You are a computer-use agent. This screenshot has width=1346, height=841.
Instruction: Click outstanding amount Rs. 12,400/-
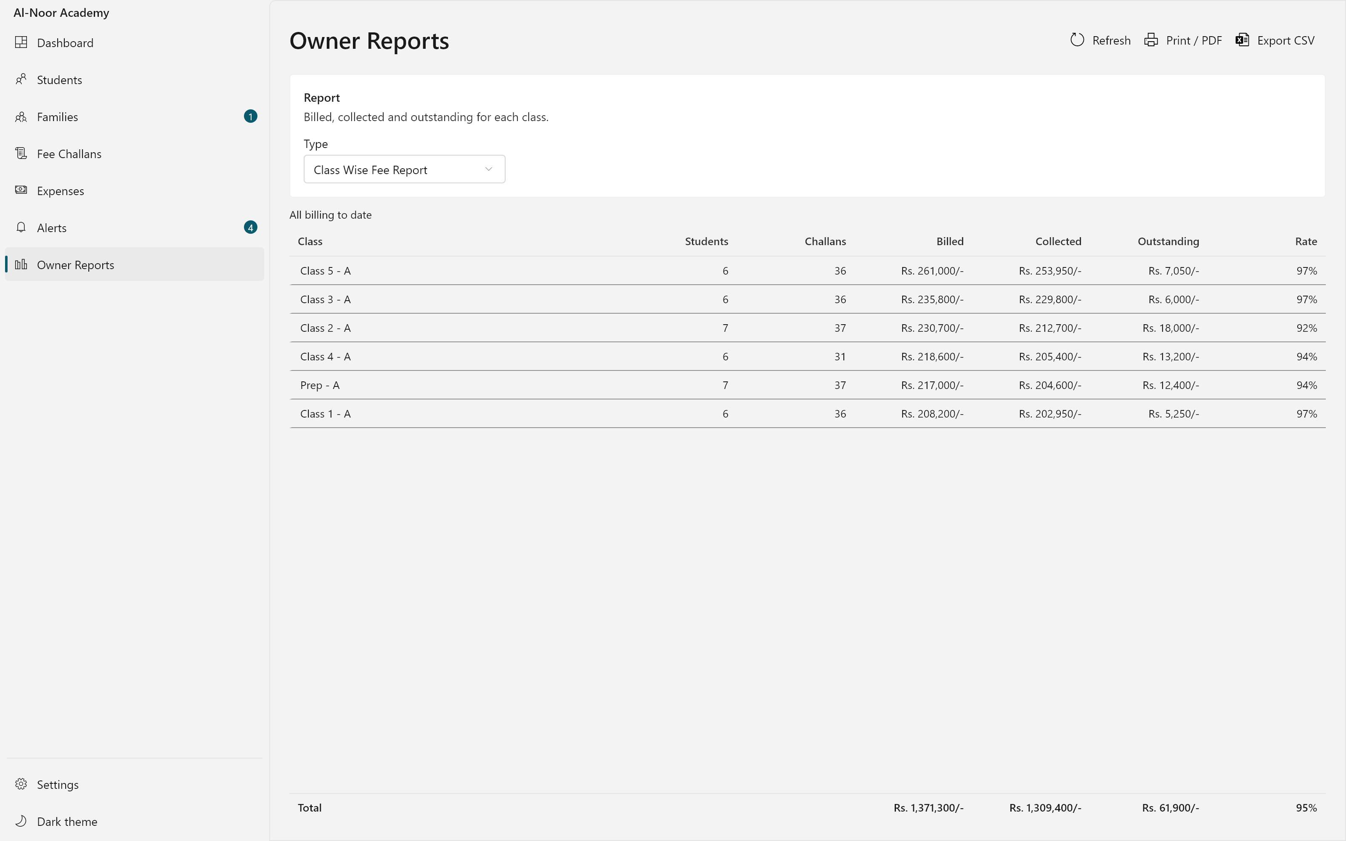tap(1171, 385)
